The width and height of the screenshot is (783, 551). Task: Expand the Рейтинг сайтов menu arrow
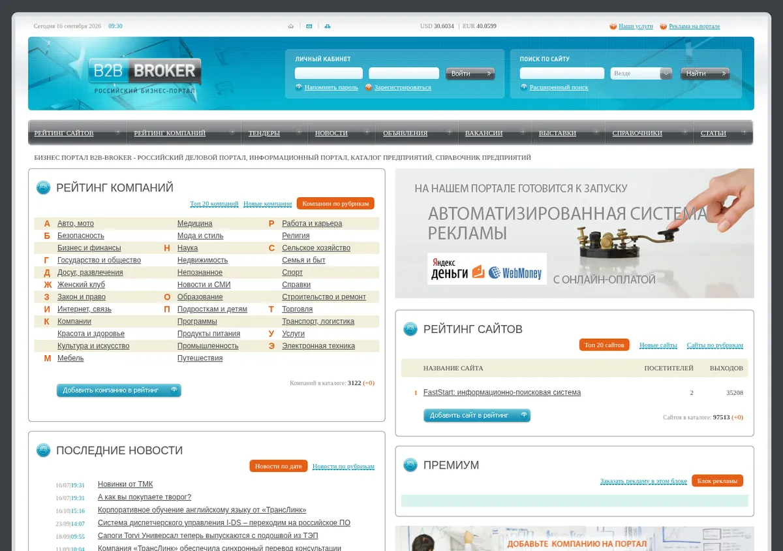pyautogui.click(x=117, y=132)
